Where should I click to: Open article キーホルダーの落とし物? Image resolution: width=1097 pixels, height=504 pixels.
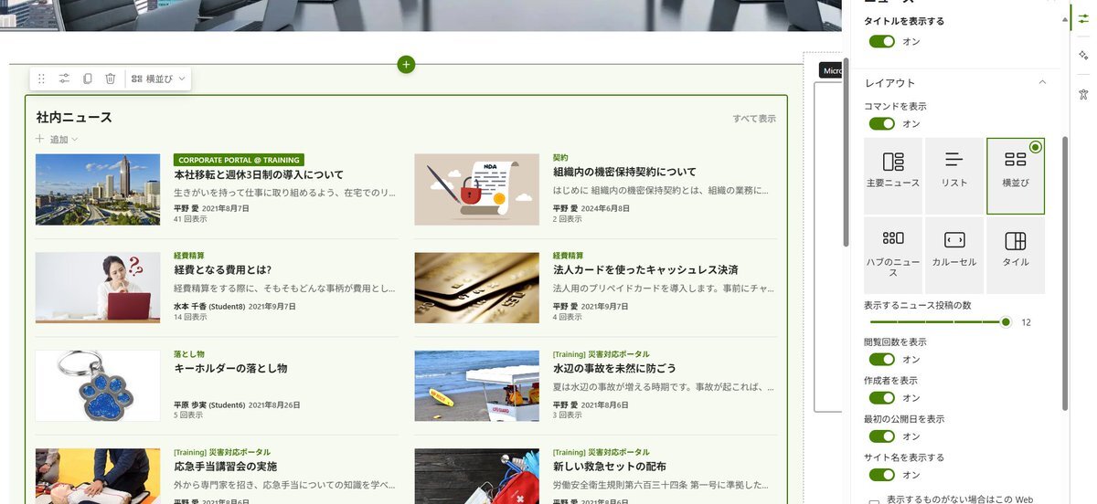point(230,368)
